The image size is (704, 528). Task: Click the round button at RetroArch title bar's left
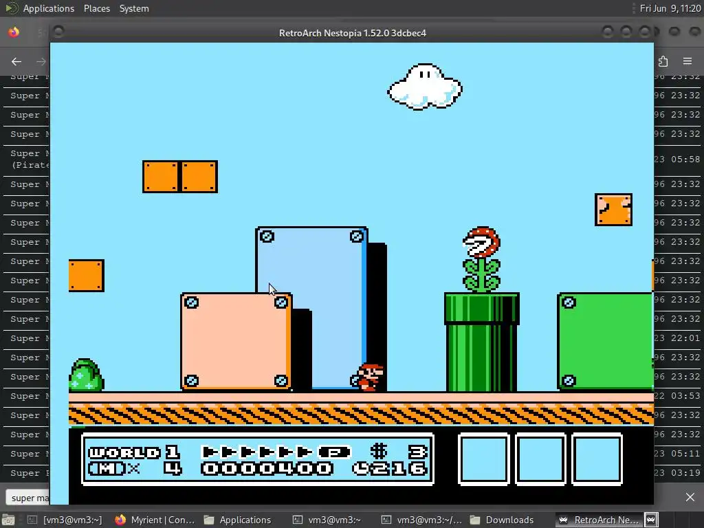click(58, 32)
